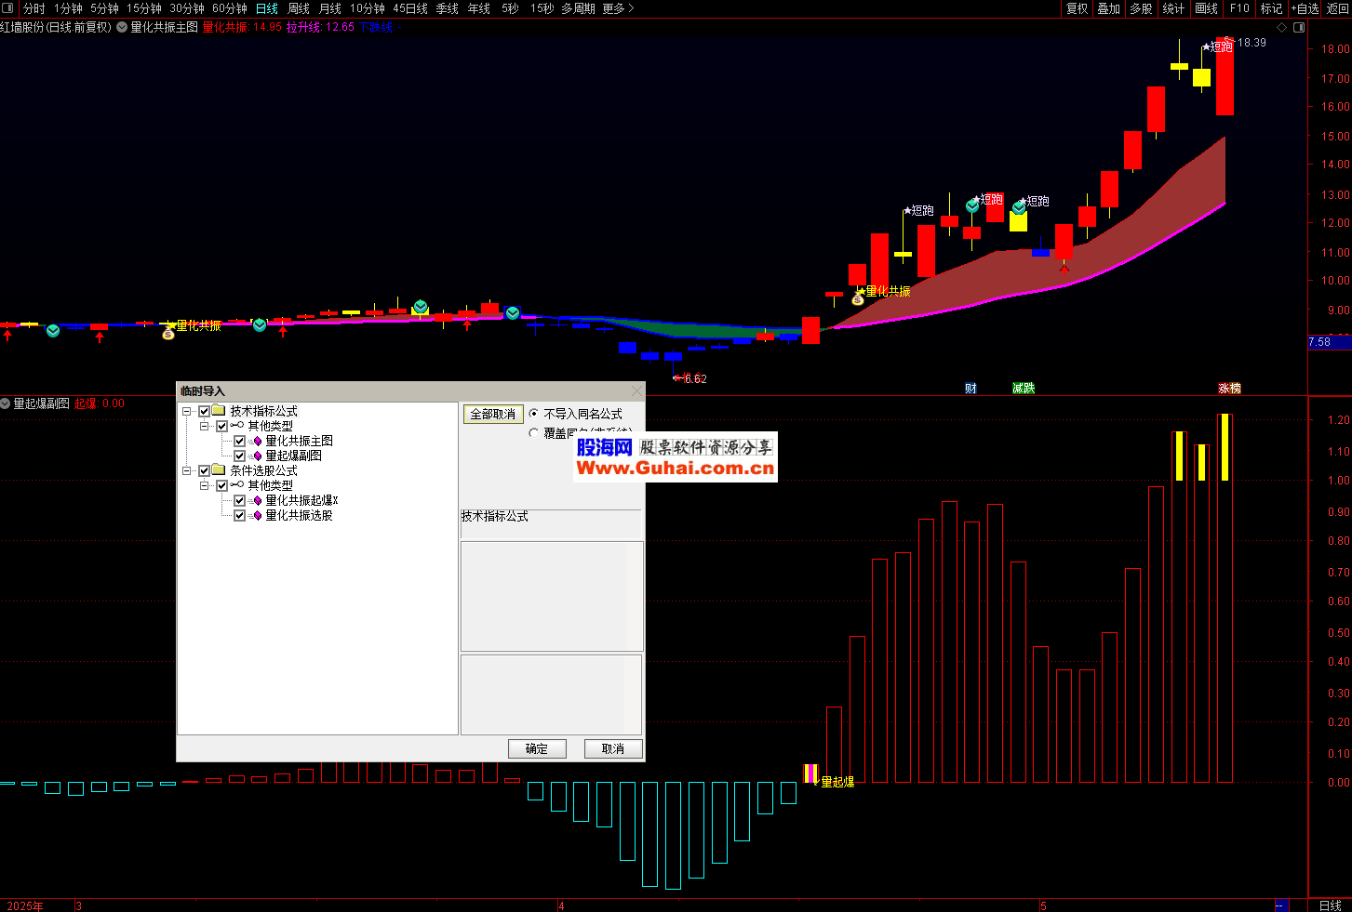Toggle the right side panel icon

pos(1299,27)
